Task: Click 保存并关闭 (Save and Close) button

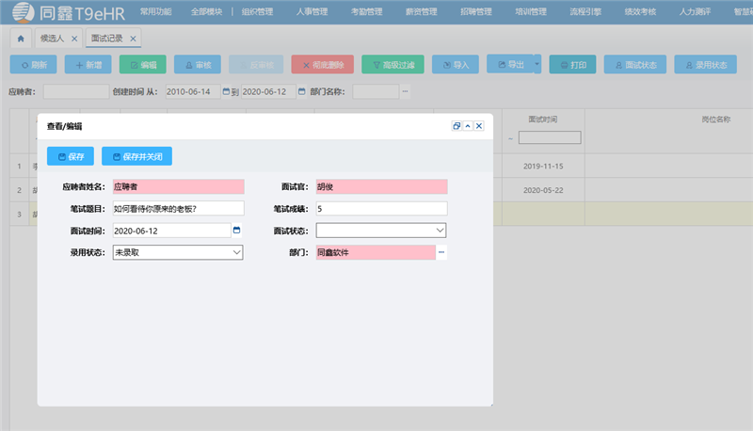Action: tap(136, 156)
